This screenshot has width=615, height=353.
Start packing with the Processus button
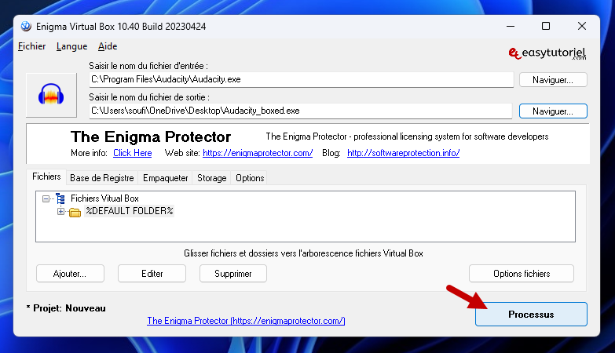tap(531, 315)
